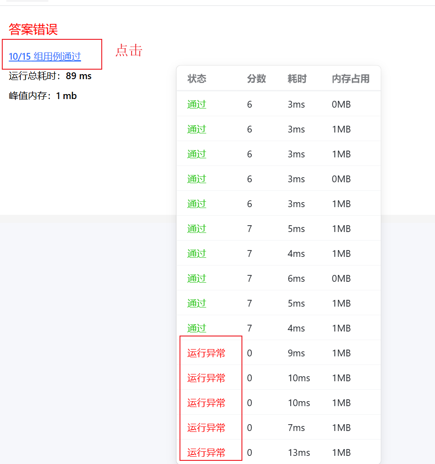This screenshot has width=435, height=464.
Task: Select the 13ms time cell
Action: pos(299,453)
